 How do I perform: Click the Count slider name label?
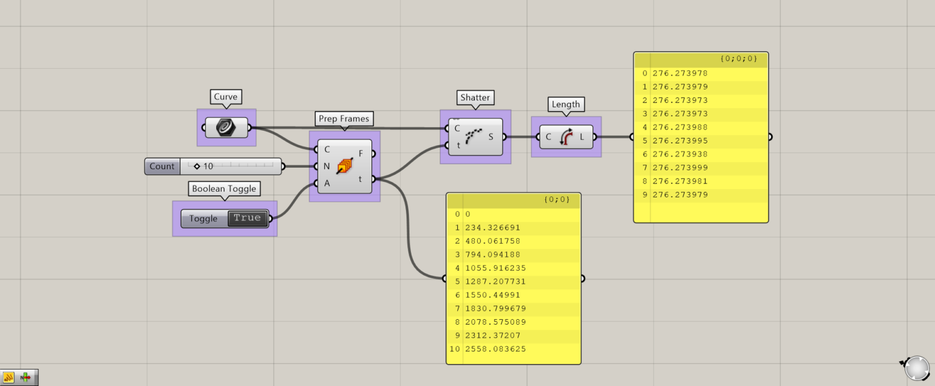pyautogui.click(x=162, y=166)
